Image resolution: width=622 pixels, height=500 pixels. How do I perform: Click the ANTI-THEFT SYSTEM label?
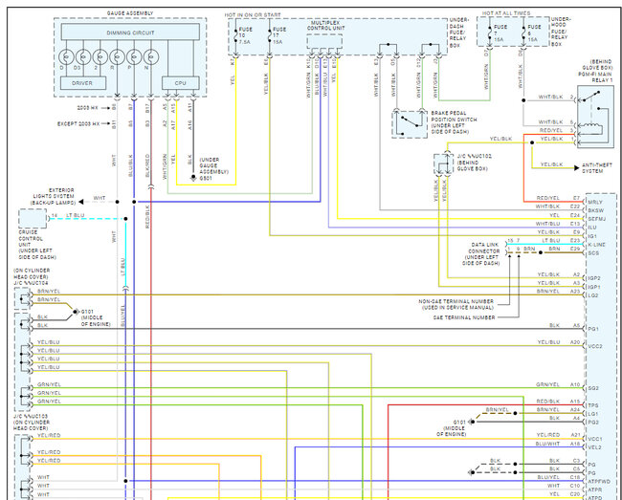coord(597,168)
